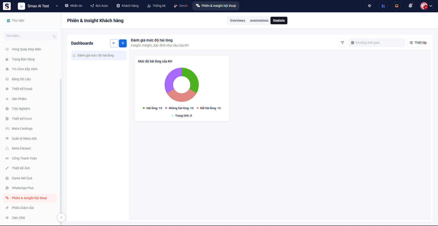Toggle the Trung tính legend item

click(x=182, y=116)
